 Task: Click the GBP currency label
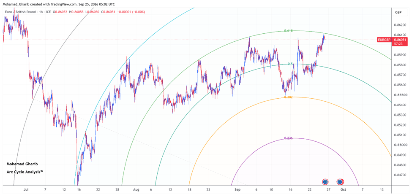pos(398,13)
